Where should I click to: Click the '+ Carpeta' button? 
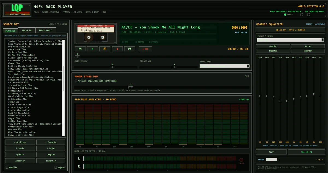tap(51, 142)
